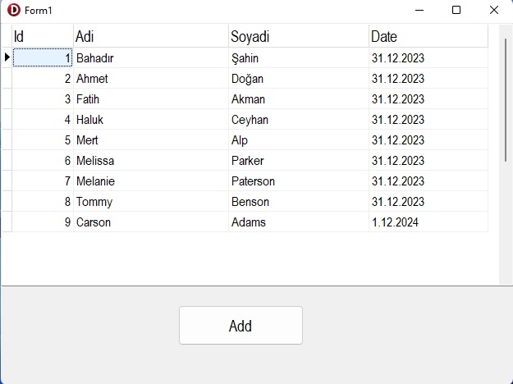Select the Fatih name cell

(x=151, y=99)
